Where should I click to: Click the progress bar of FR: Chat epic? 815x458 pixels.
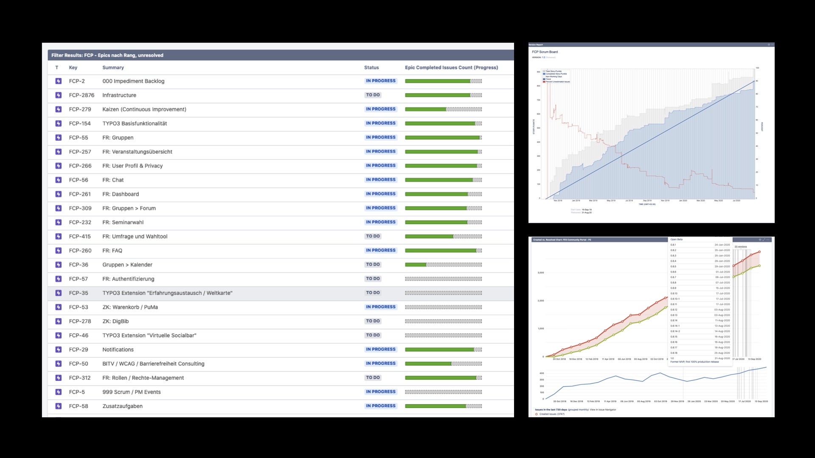tap(443, 180)
